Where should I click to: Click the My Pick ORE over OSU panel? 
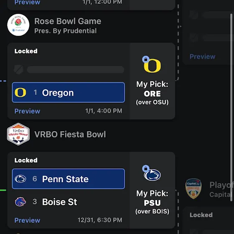pos(152,81)
